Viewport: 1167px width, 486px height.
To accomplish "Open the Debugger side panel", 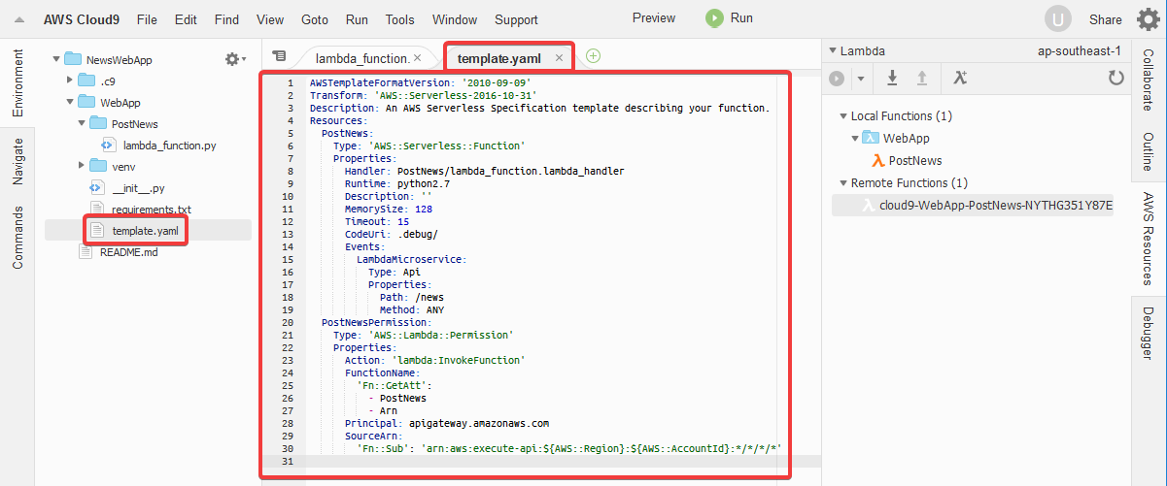I will coord(1149,334).
